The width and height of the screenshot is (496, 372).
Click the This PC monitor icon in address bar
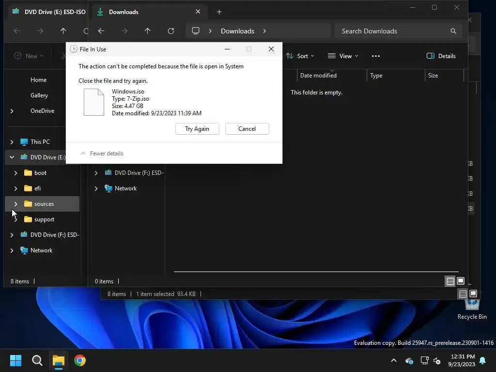pos(196,31)
